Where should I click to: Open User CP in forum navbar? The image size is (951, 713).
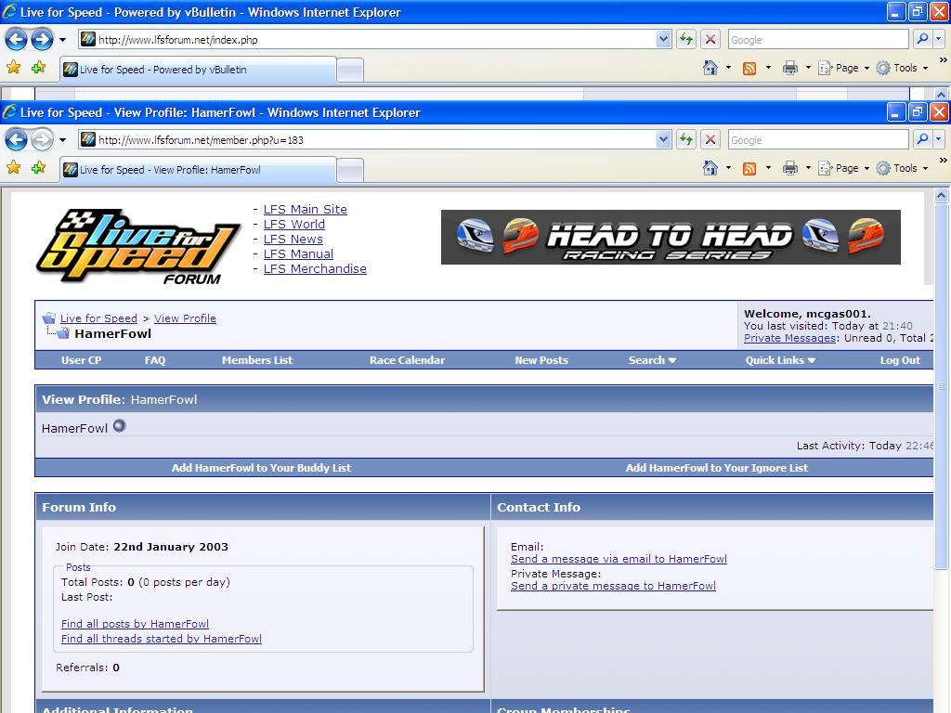coord(82,360)
